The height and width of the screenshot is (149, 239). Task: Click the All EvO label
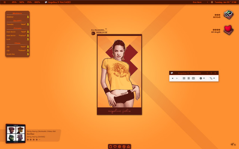point(217,17)
